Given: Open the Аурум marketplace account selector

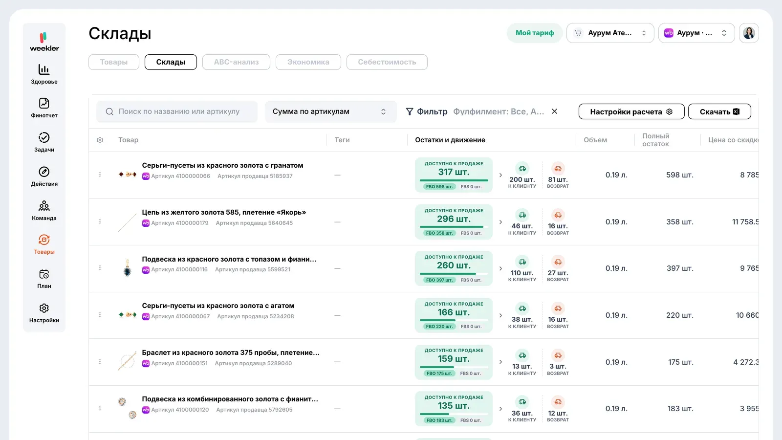Looking at the screenshot, I should point(696,33).
